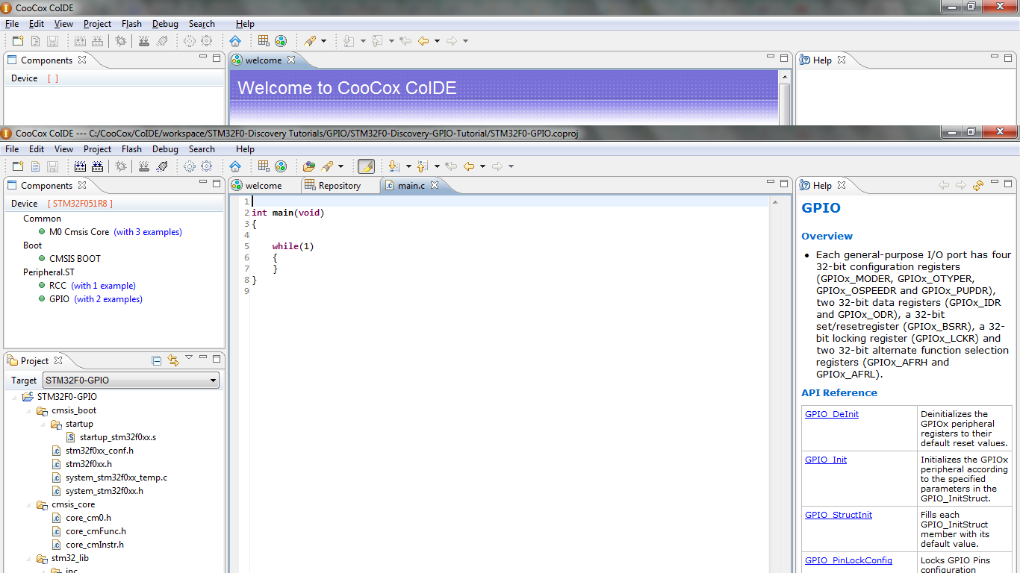
Task: Toggle Link with Editor in Project panel
Action: [173, 361]
